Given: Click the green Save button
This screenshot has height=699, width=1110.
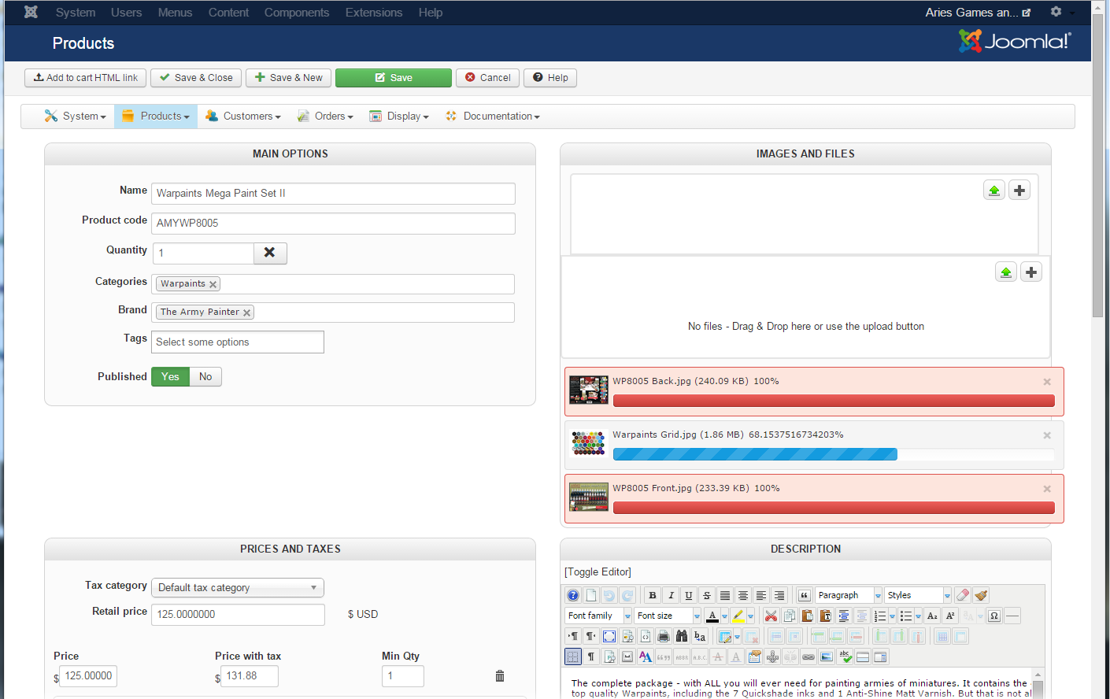Looking at the screenshot, I should 394,78.
